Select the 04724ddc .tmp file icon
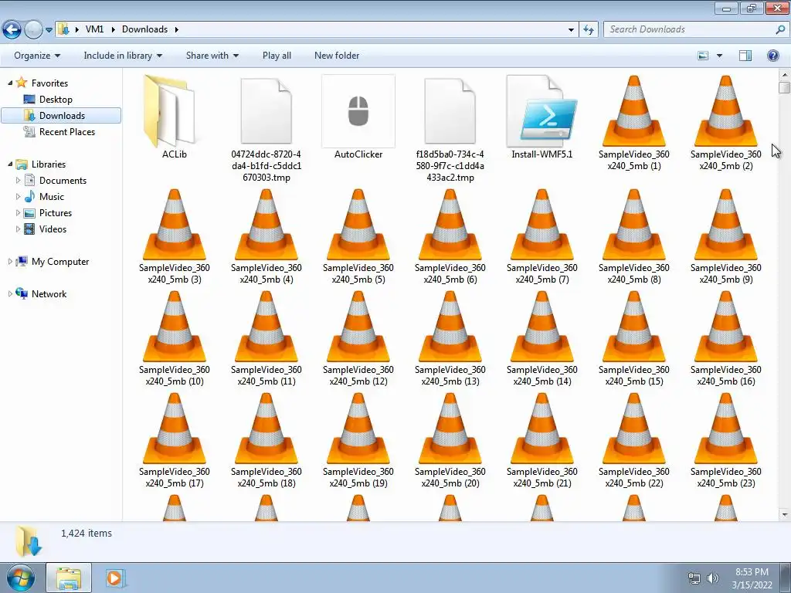 (266, 111)
